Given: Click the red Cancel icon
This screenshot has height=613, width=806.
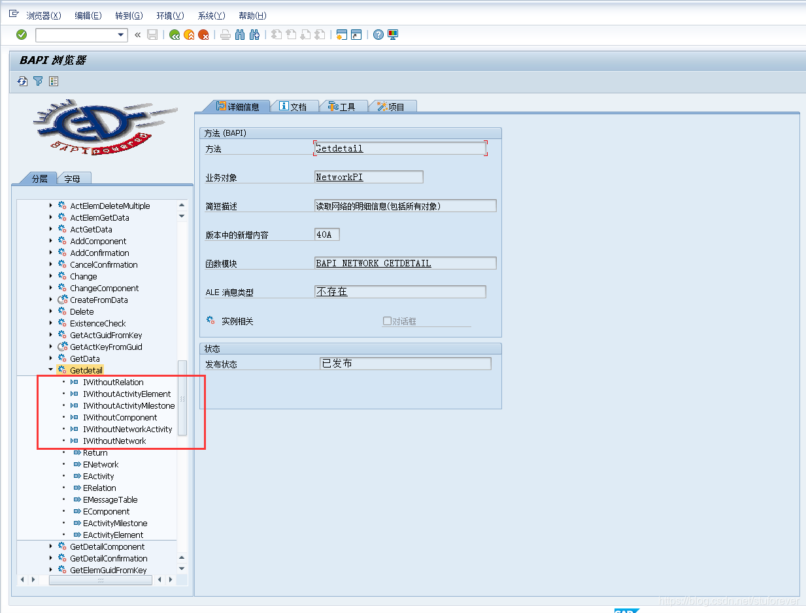Looking at the screenshot, I should [x=203, y=35].
